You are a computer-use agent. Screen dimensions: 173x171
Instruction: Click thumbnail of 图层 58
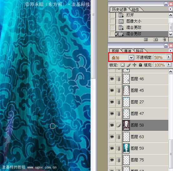[x=126, y=125]
